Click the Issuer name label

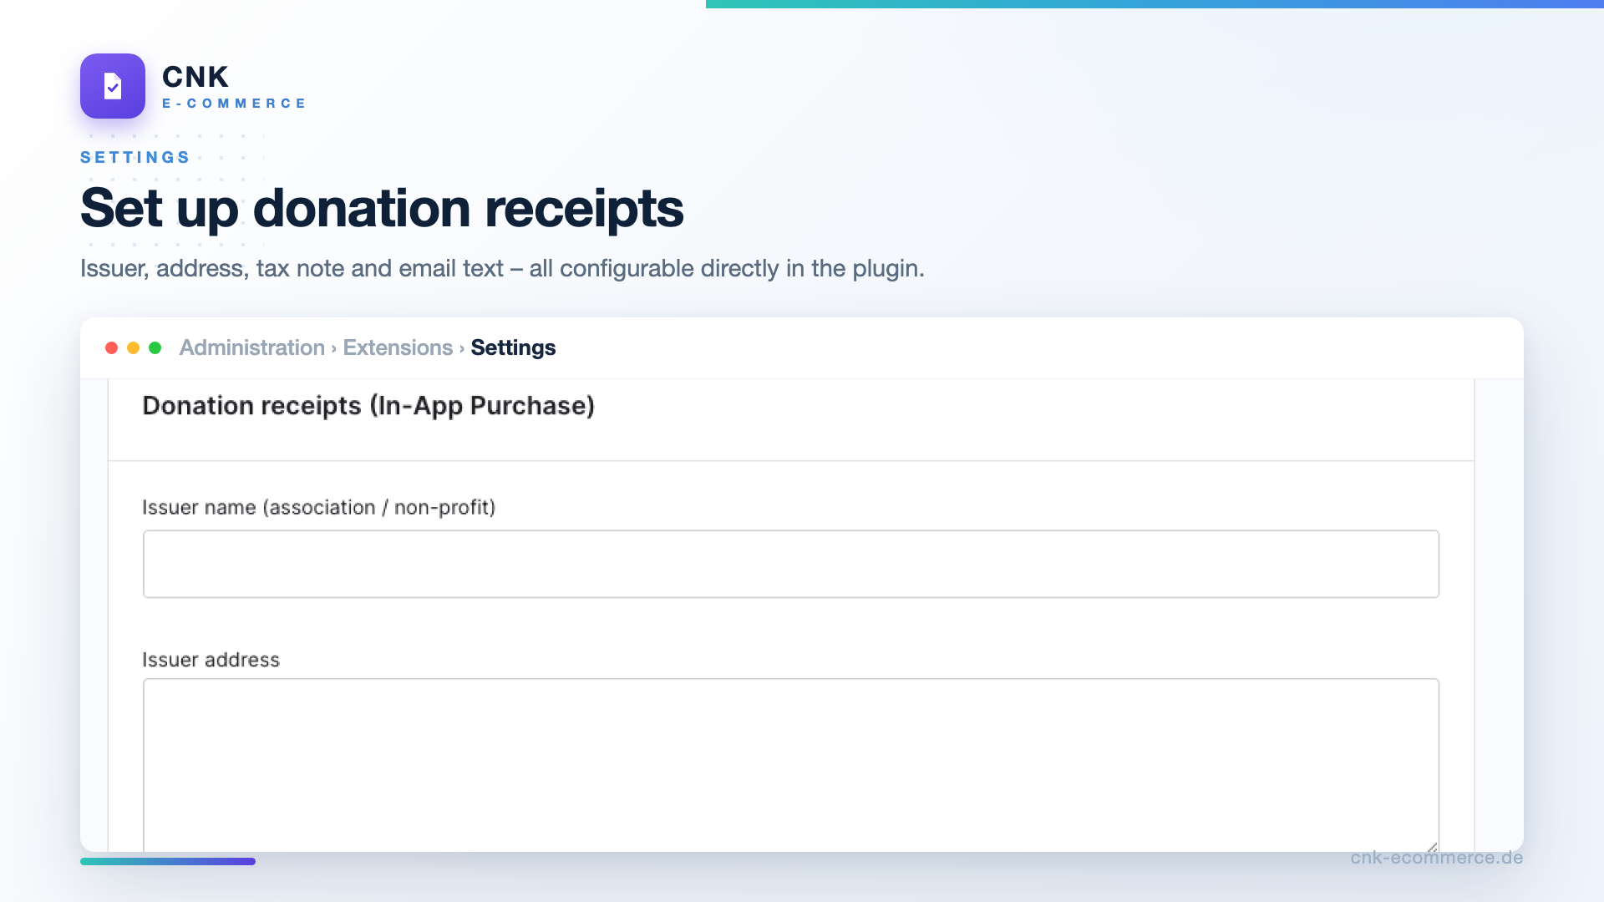pyautogui.click(x=318, y=507)
